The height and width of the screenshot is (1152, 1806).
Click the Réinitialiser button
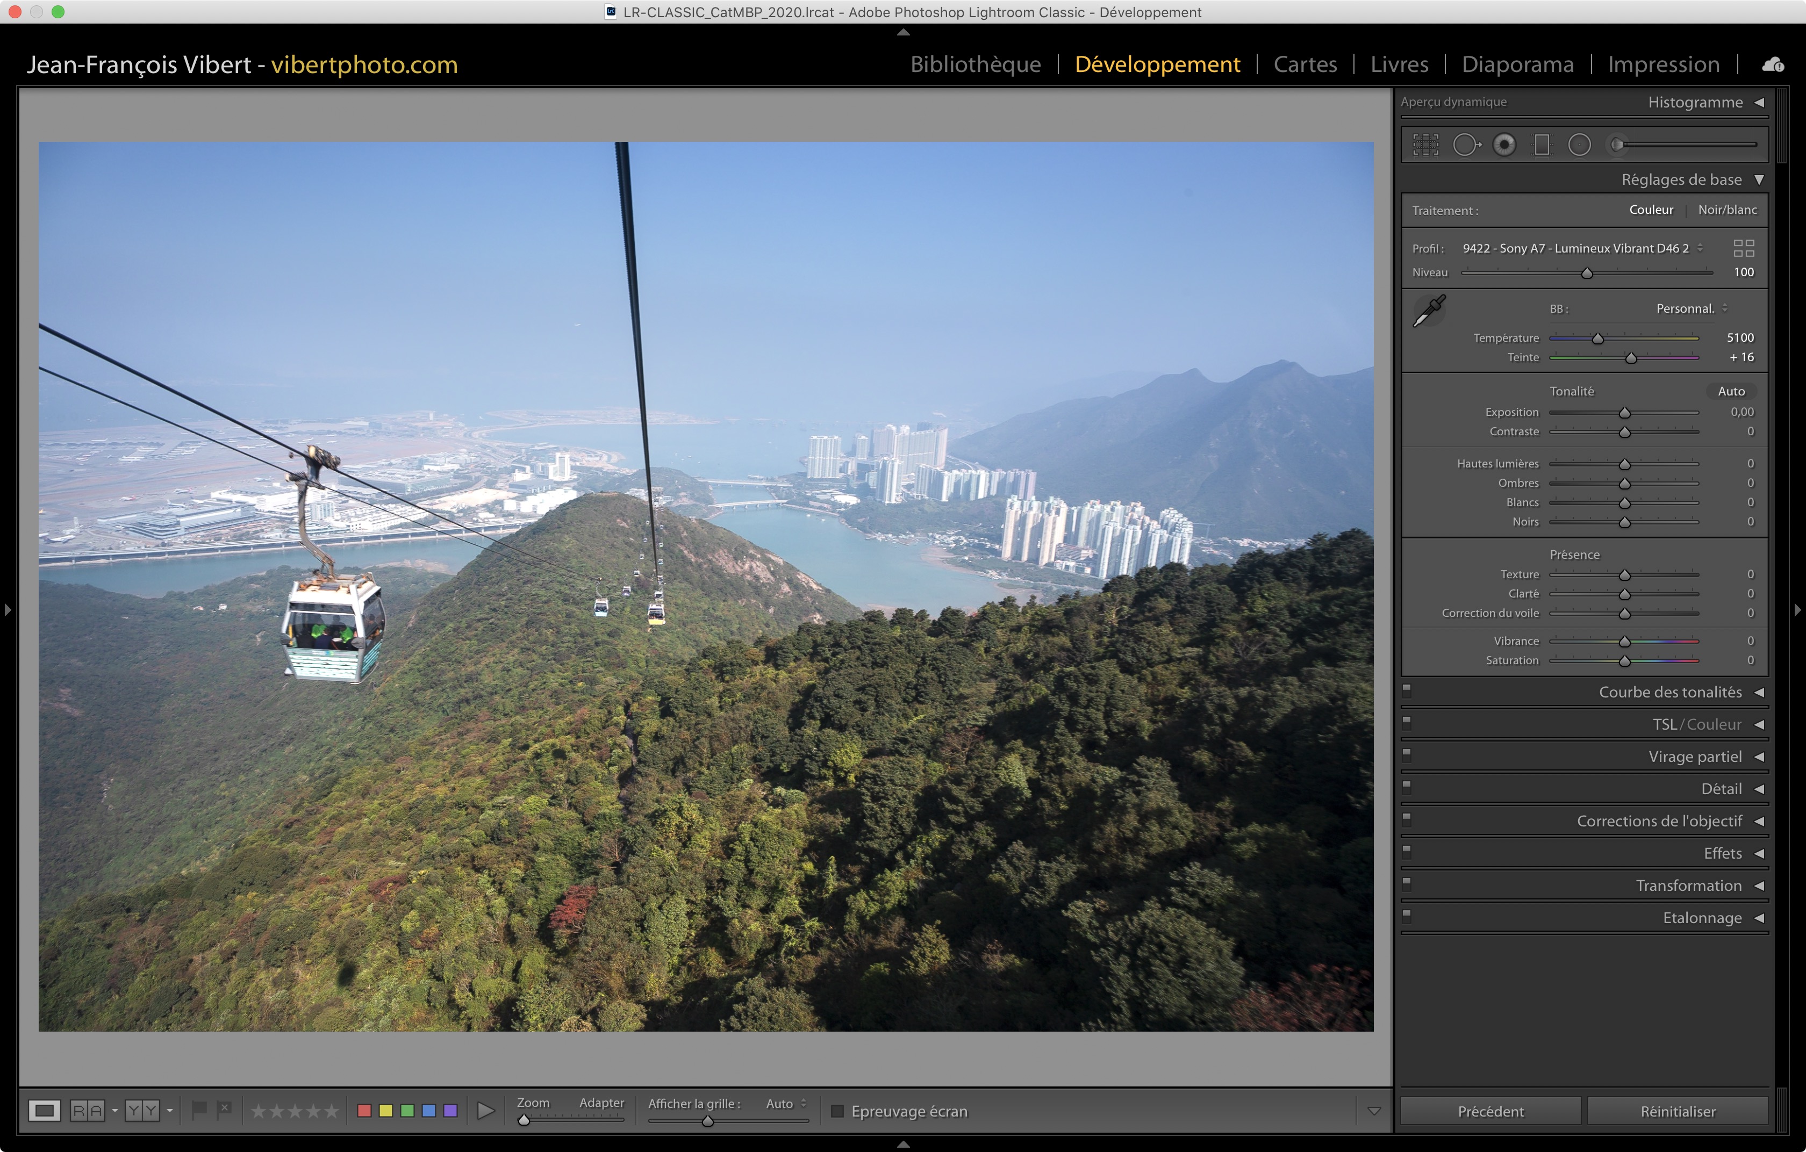[1677, 1111]
